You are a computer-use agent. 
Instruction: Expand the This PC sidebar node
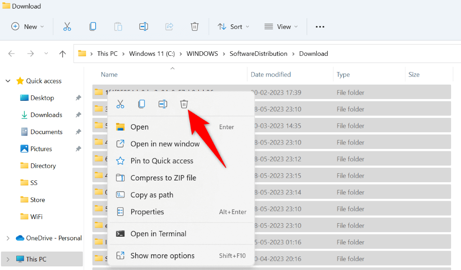(x=8, y=260)
